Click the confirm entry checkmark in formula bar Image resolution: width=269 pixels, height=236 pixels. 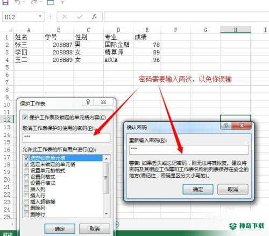[80, 17]
